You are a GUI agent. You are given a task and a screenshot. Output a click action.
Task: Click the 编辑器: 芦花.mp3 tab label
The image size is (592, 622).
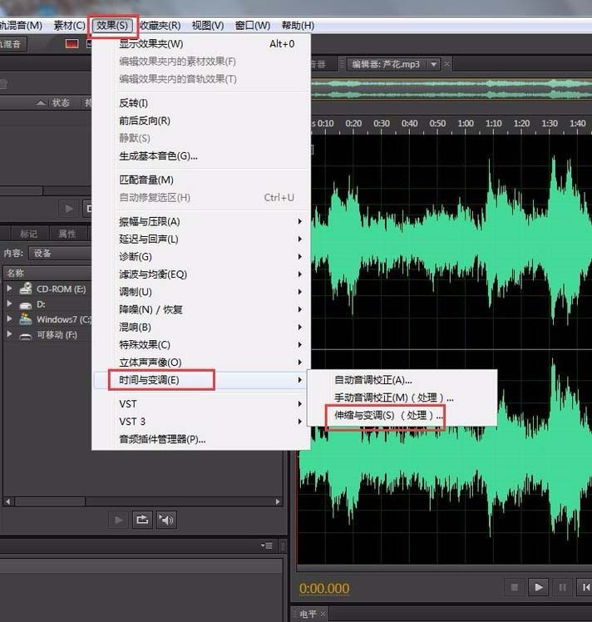[386, 64]
